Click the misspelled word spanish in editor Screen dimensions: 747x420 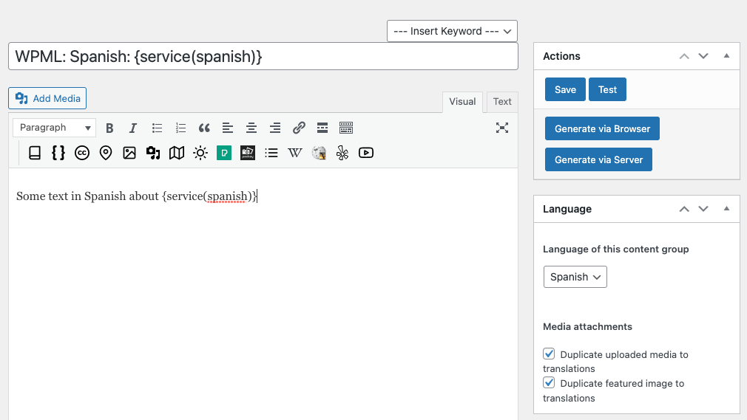227,196
